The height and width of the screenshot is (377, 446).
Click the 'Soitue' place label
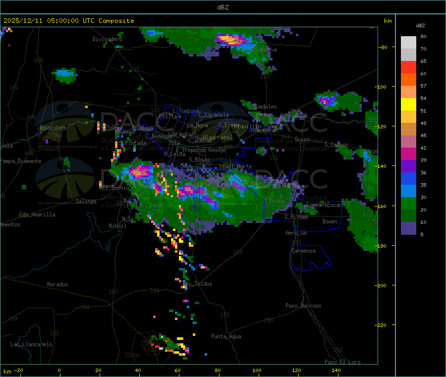(x=263, y=221)
